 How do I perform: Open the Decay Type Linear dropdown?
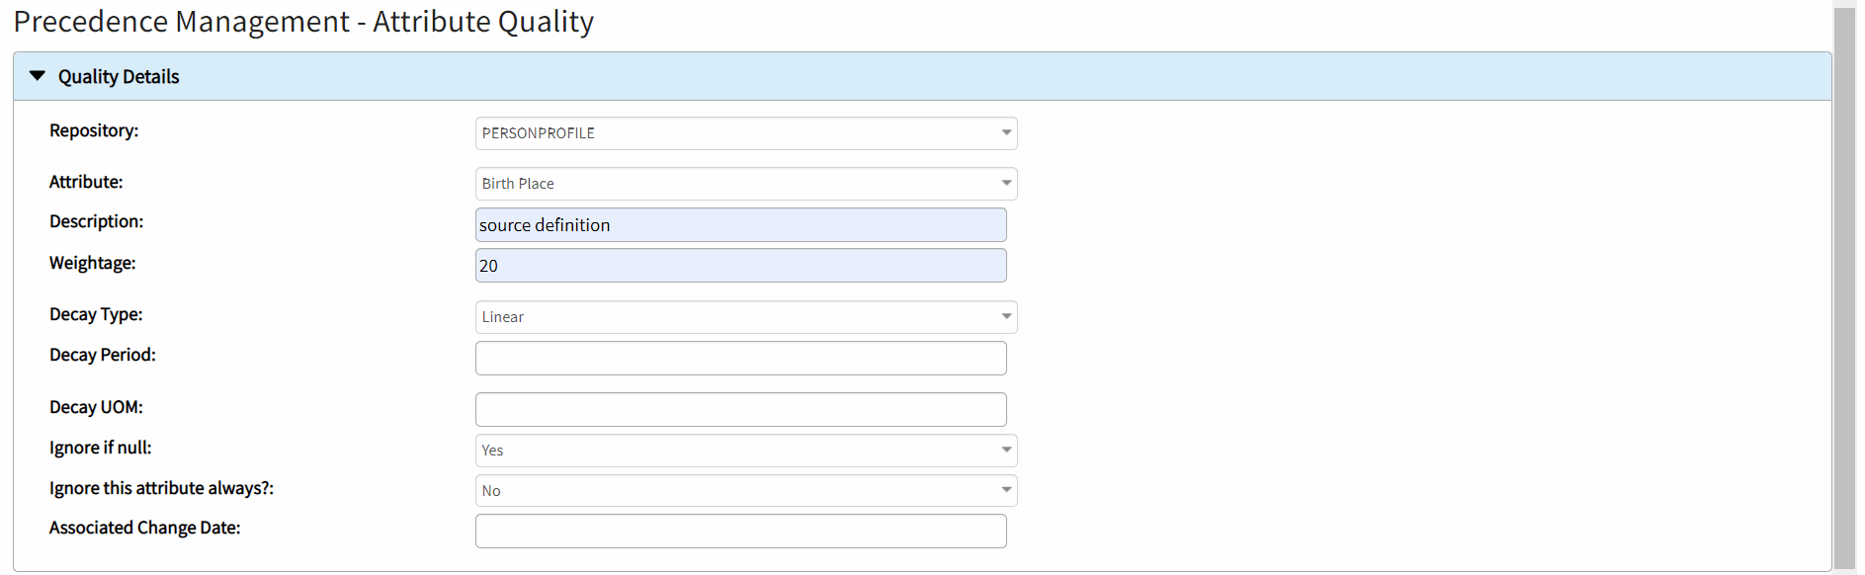click(736, 317)
